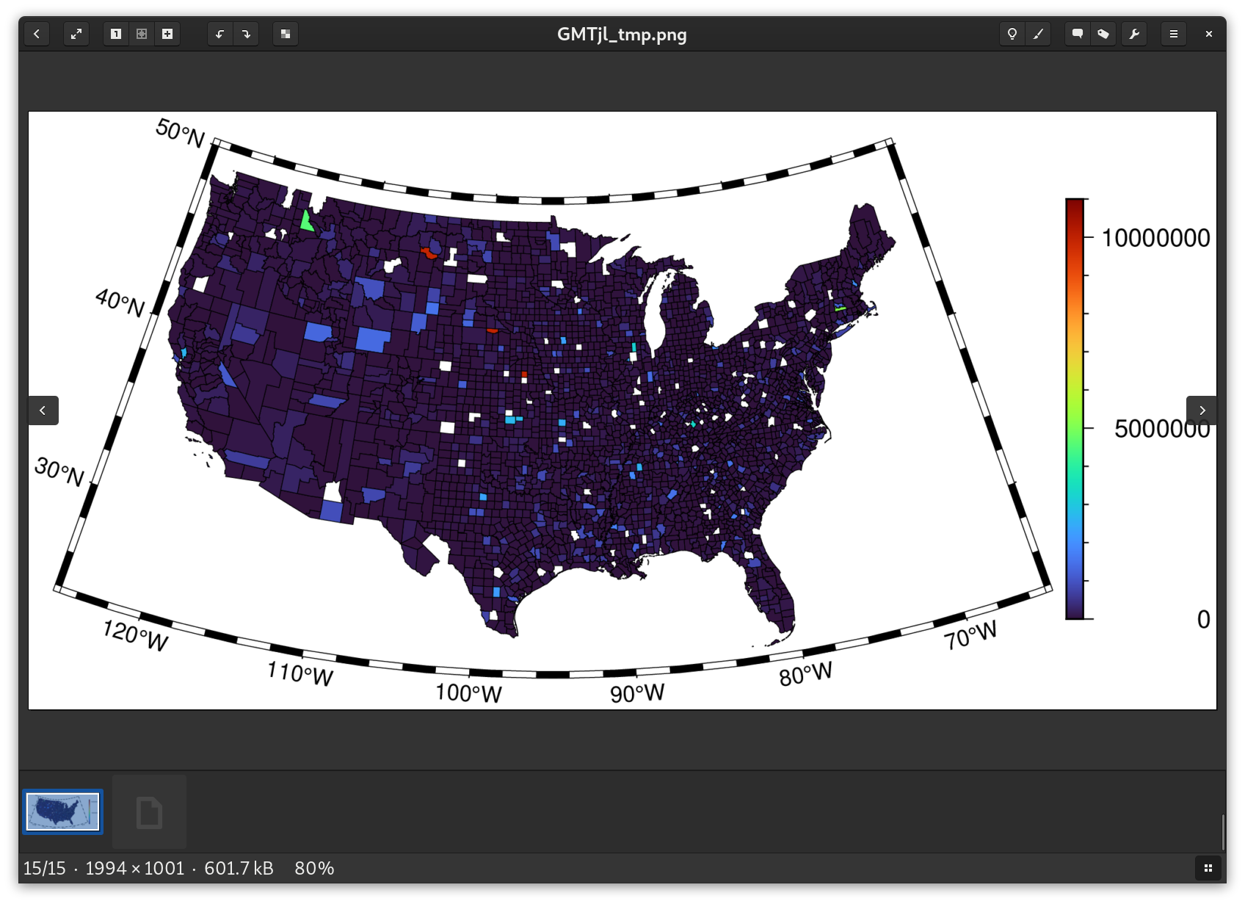Click the 15/15 image counter
Screen dimensions: 1245x904
click(x=44, y=868)
